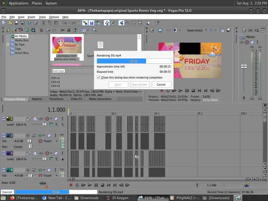Click the Record button in timeline transport
268x201 pixels.
point(71,185)
